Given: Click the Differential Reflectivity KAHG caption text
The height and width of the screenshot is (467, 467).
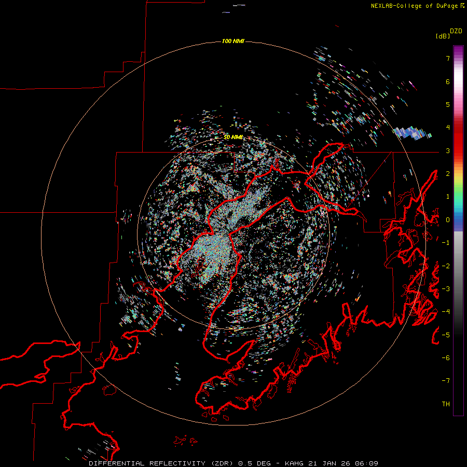Looking at the screenshot, I should 233,463.
